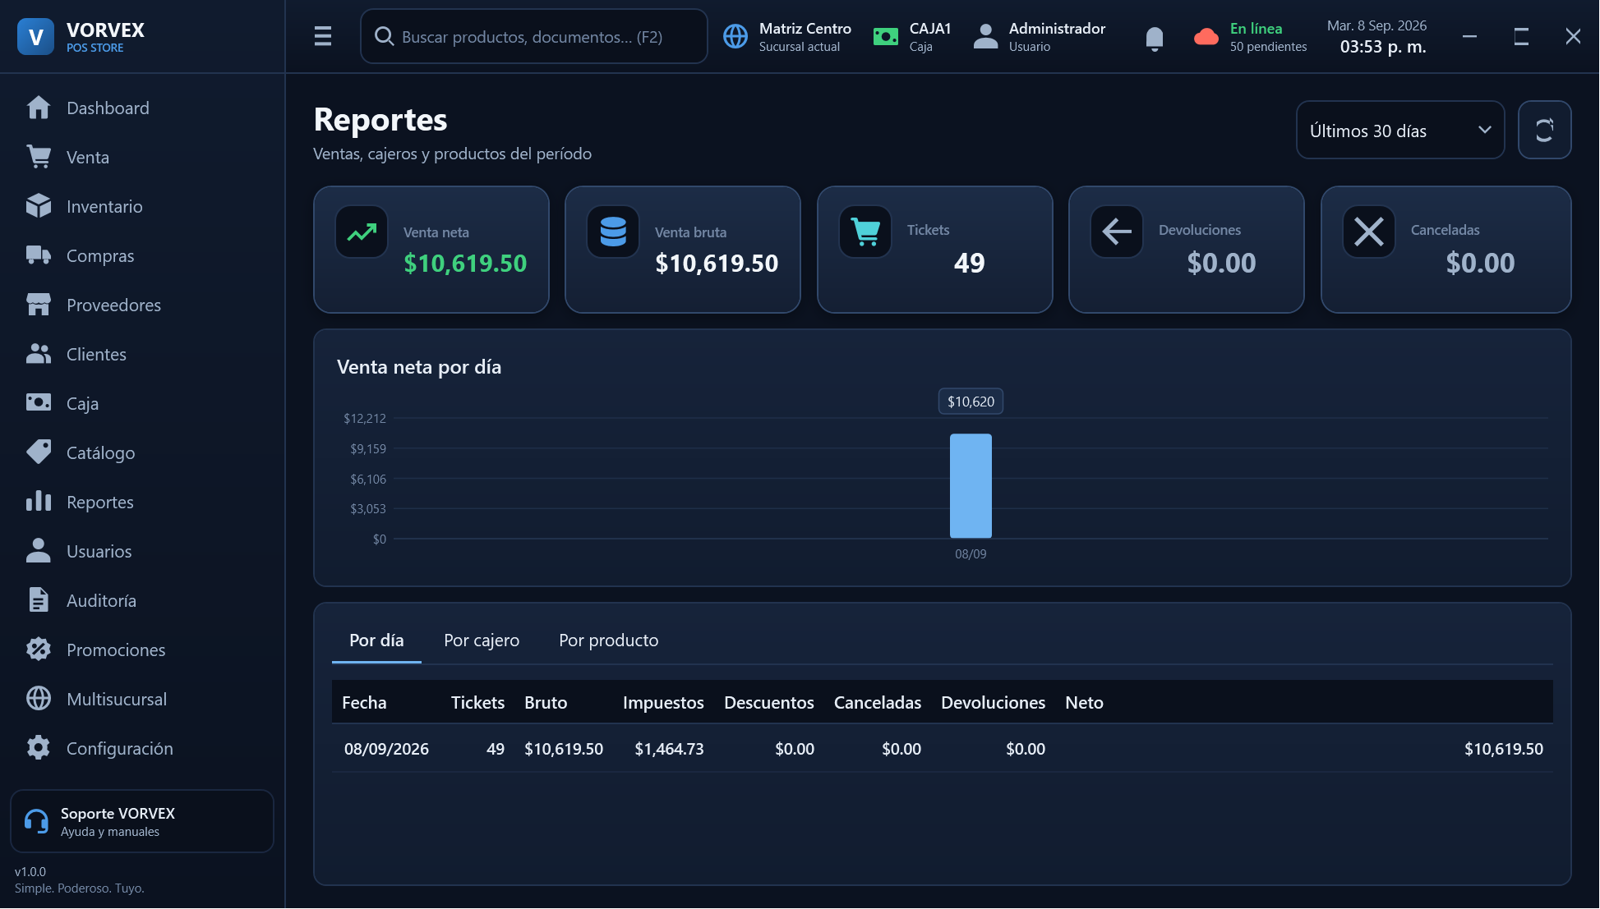Switch to the Por producto tab

(x=609, y=640)
